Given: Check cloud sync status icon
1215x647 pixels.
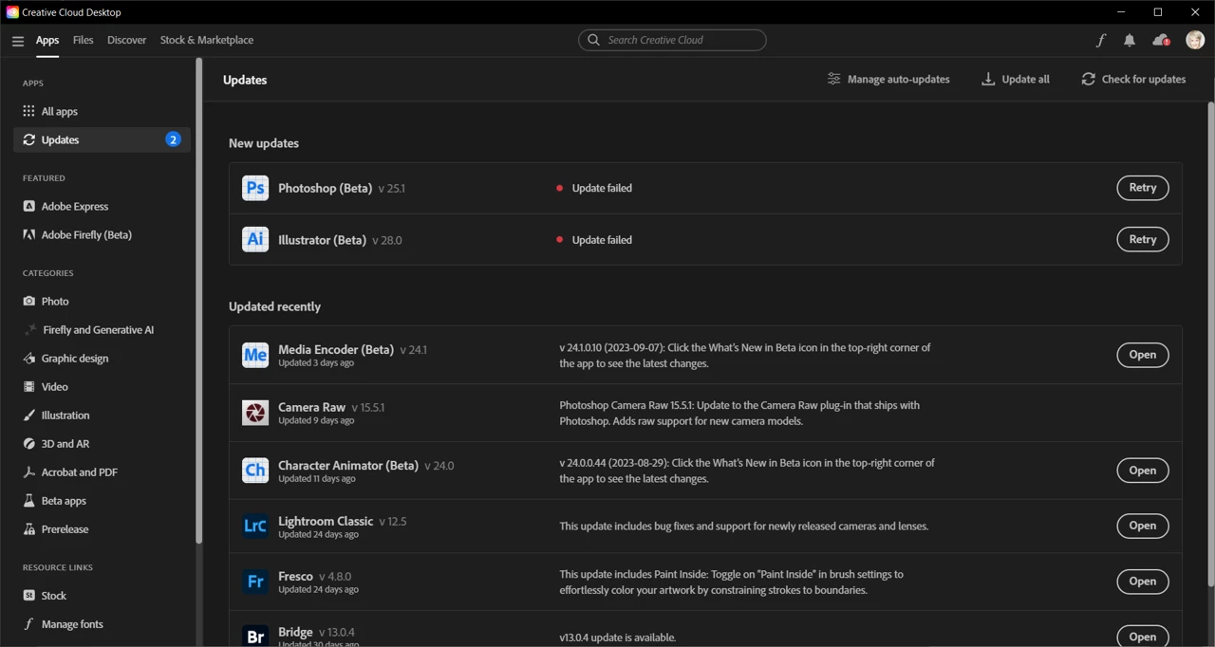Looking at the screenshot, I should point(1161,40).
